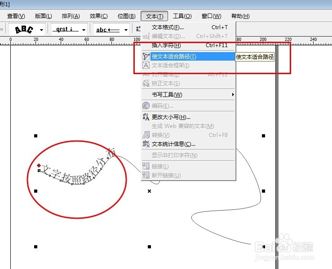Open 文本统计信息(C)... menu item
Viewport: 332px width, 269px height.
[x=188, y=144]
